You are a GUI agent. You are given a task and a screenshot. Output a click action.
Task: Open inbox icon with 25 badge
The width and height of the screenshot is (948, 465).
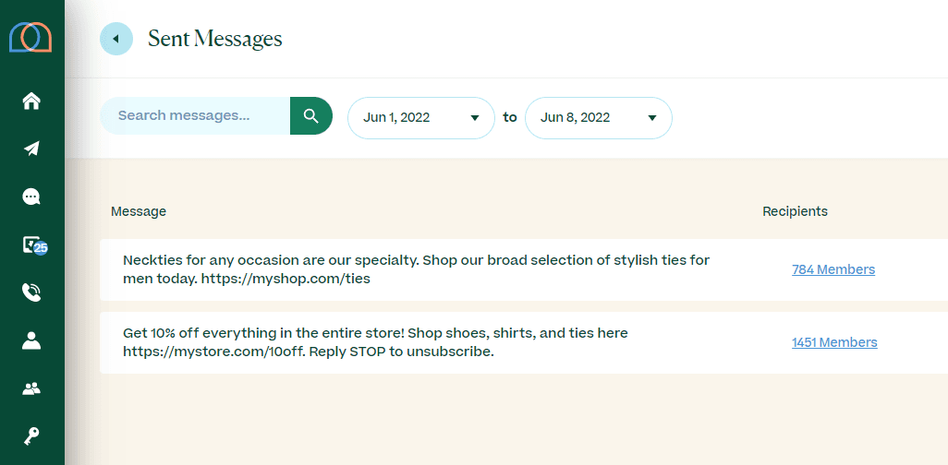tap(33, 244)
